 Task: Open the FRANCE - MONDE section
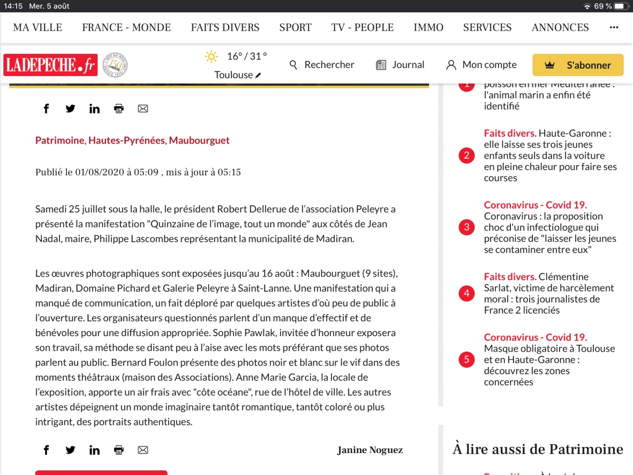point(126,27)
